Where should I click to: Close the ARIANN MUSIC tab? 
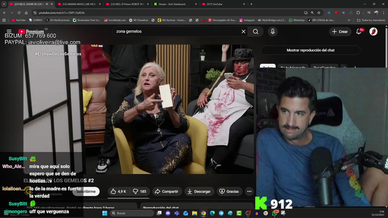pyautogui.click(x=100, y=4)
